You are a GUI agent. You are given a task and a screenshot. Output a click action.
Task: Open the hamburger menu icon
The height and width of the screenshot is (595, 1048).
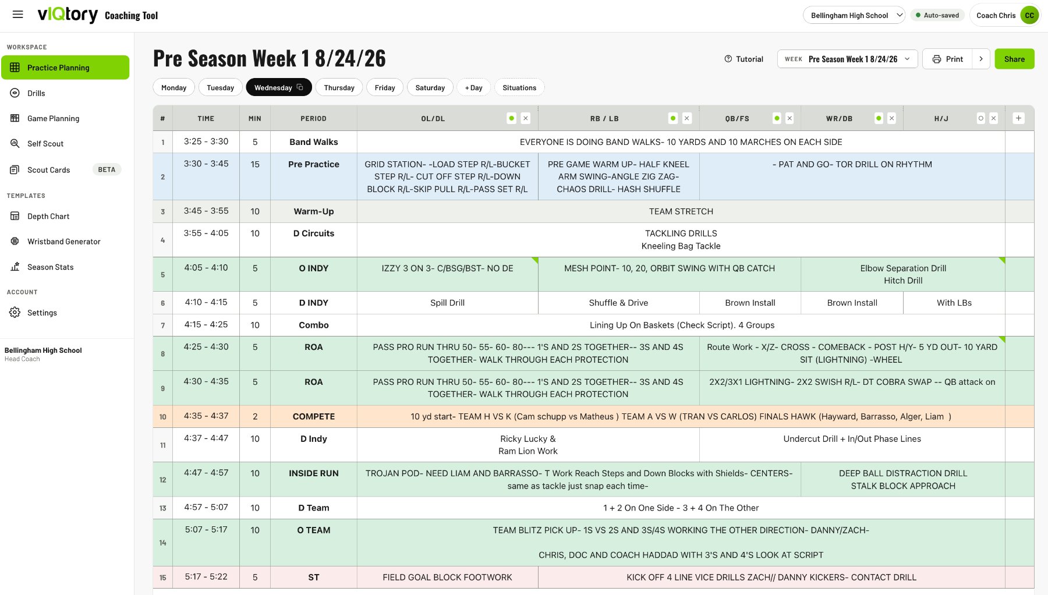pyautogui.click(x=17, y=15)
